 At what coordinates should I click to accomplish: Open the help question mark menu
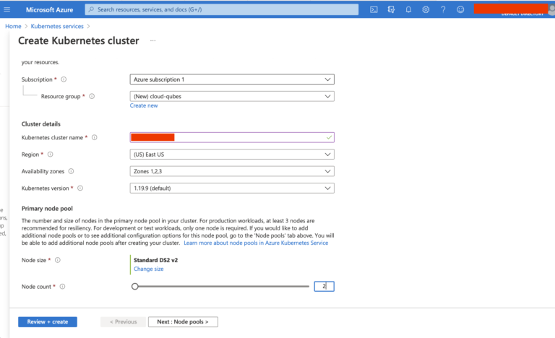click(443, 9)
